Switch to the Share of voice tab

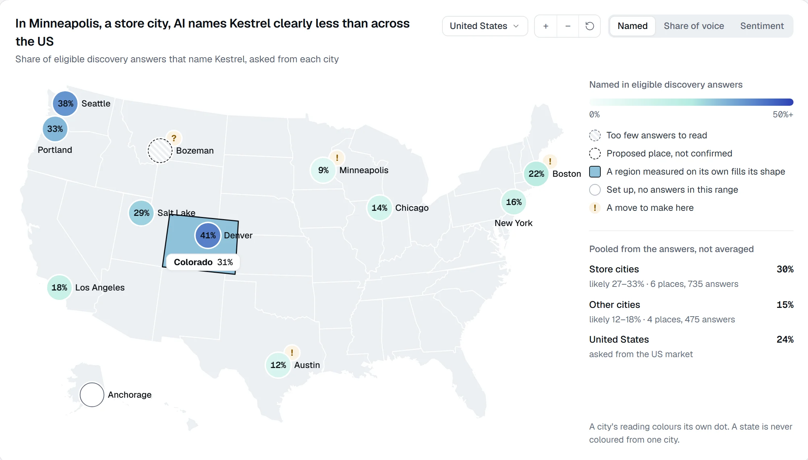coord(694,26)
